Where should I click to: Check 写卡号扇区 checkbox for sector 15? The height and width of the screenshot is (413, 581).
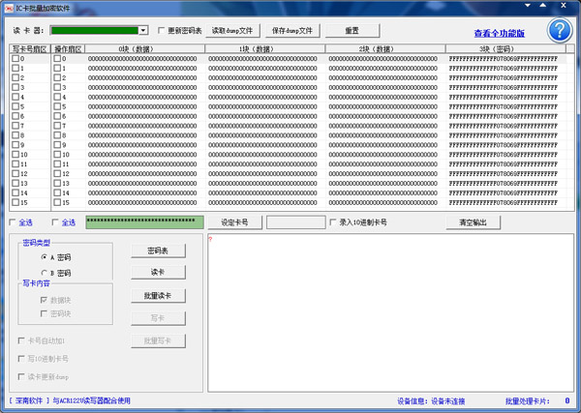tap(15, 202)
